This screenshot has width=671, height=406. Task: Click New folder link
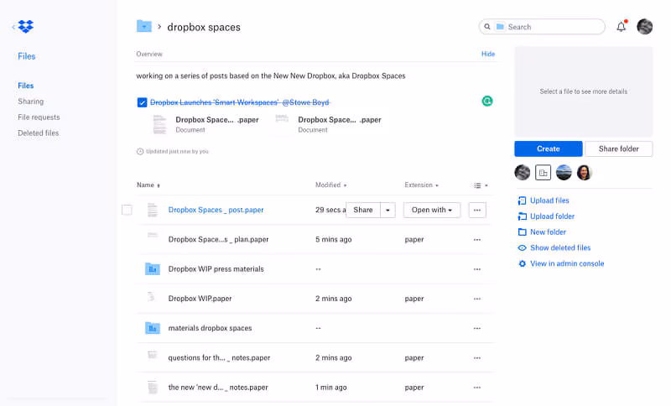[548, 232]
